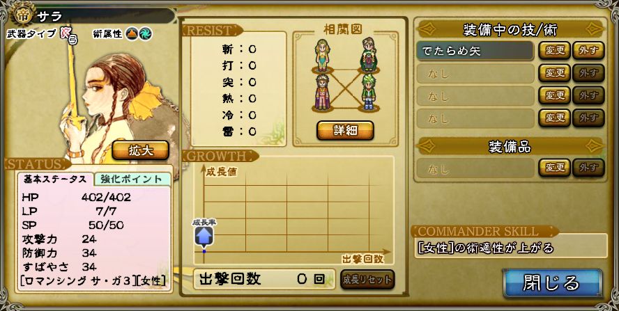Click 変更 for the equipment slot
The width and height of the screenshot is (619, 311).
coord(555,168)
